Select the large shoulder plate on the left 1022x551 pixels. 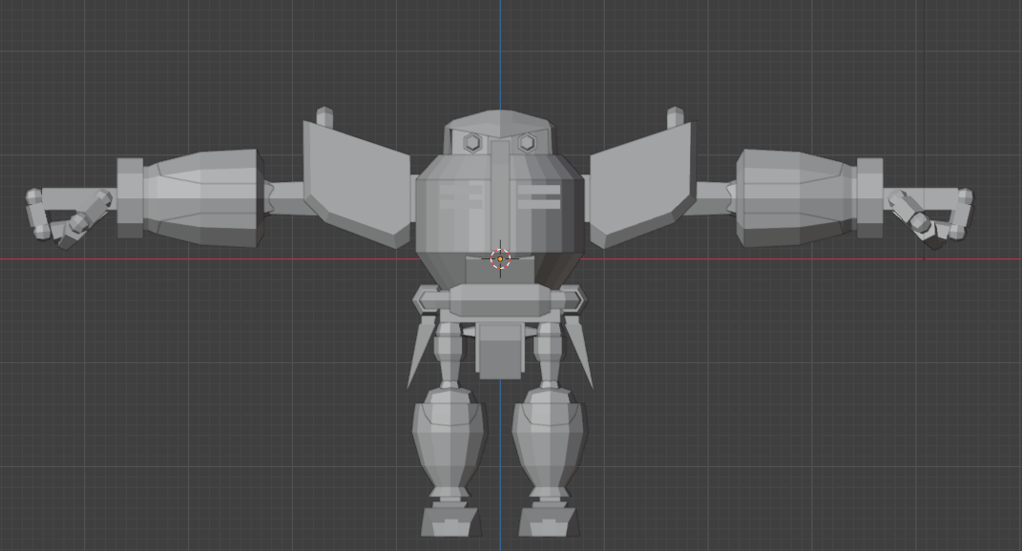click(x=356, y=183)
